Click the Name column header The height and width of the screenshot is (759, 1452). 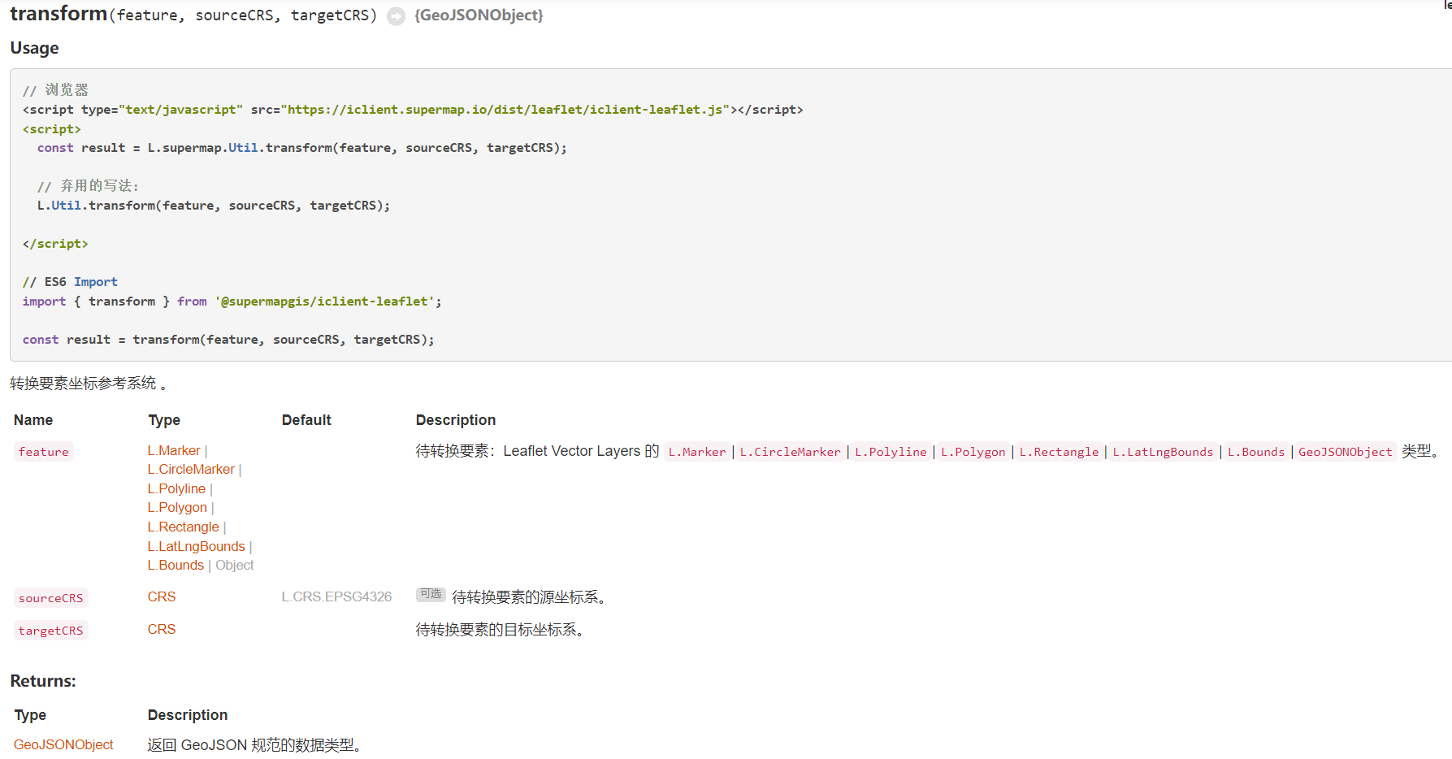pyautogui.click(x=33, y=420)
